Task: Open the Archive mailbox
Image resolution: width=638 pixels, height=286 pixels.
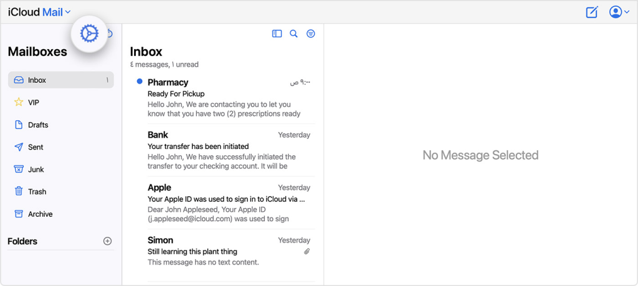Action: point(60,214)
